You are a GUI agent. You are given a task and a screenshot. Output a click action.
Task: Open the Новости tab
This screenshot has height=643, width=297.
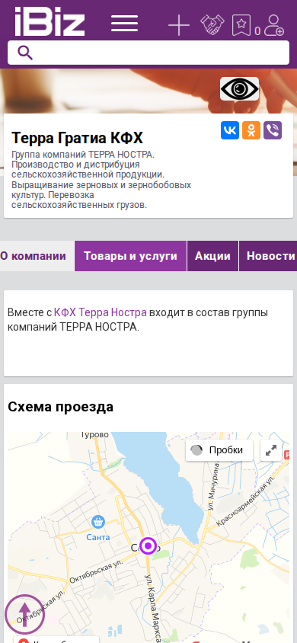point(268,256)
